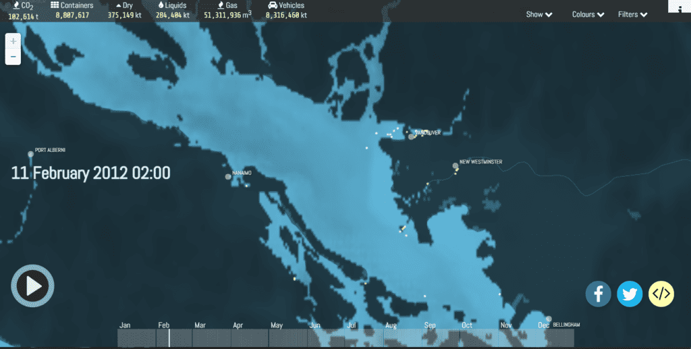This screenshot has height=349, width=691.
Task: Select the Port Alberni port marker
Action: tap(31, 154)
